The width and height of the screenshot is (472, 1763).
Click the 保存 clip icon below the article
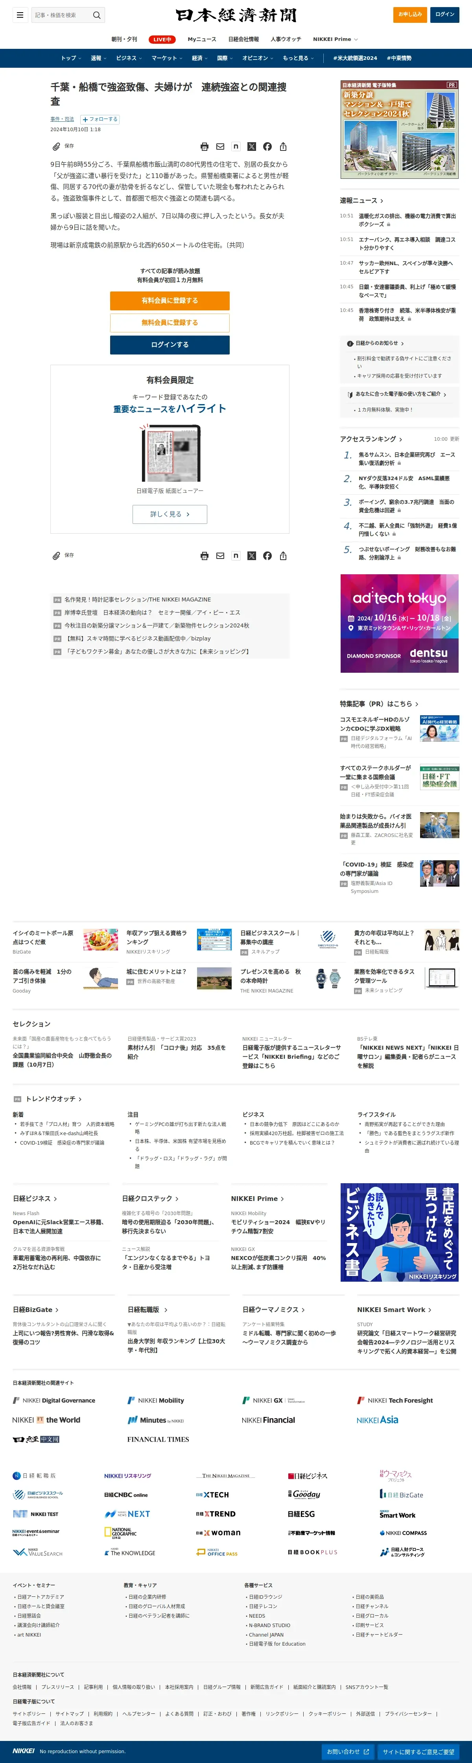point(56,556)
